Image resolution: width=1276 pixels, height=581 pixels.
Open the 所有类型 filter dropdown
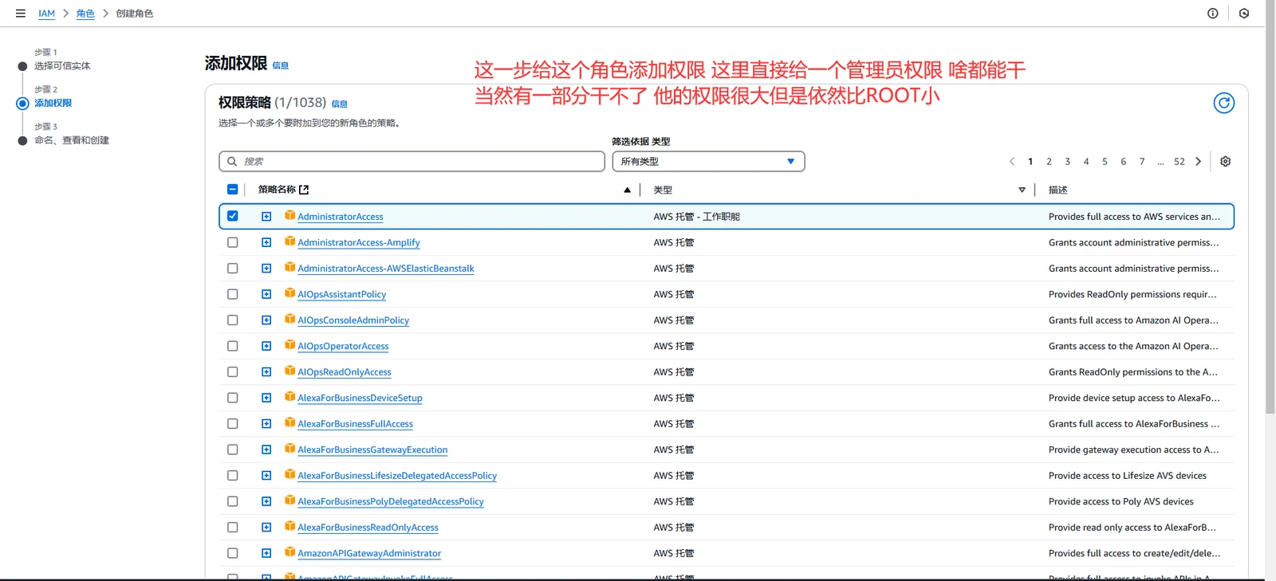click(x=708, y=162)
